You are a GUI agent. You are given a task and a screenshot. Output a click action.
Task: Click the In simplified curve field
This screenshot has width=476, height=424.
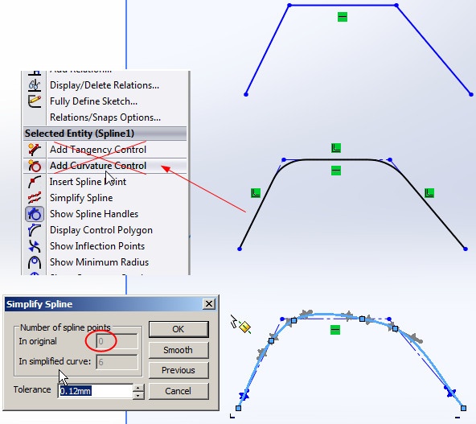pyautogui.click(x=117, y=362)
